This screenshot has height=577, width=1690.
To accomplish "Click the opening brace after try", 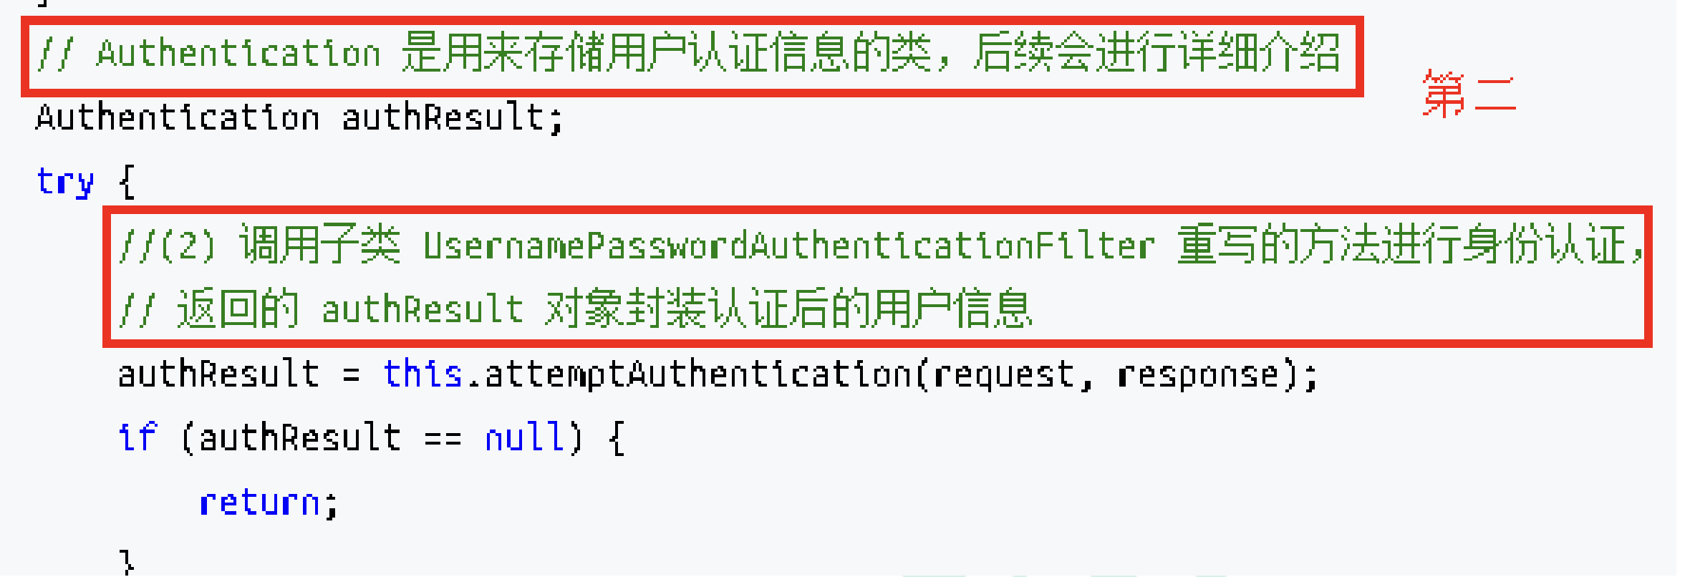I will (127, 182).
